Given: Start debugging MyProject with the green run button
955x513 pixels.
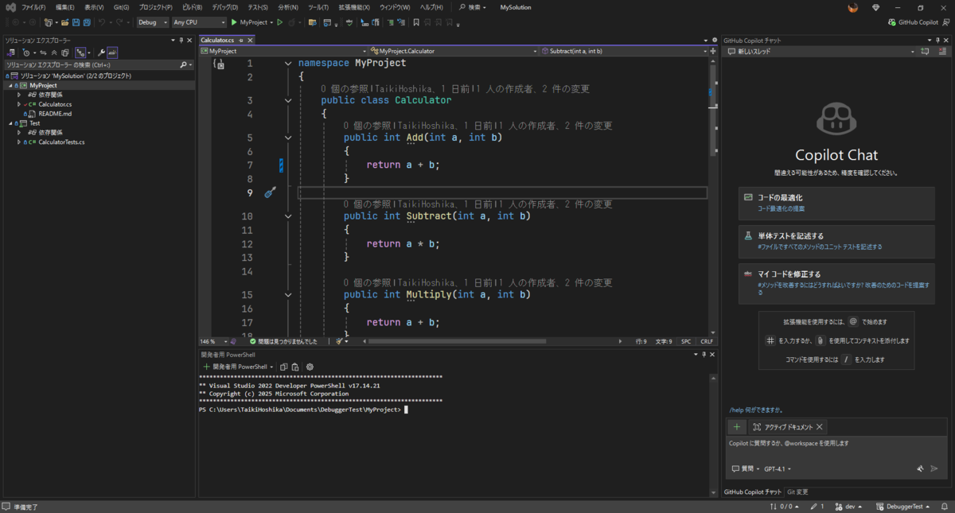Looking at the screenshot, I should click(232, 22).
